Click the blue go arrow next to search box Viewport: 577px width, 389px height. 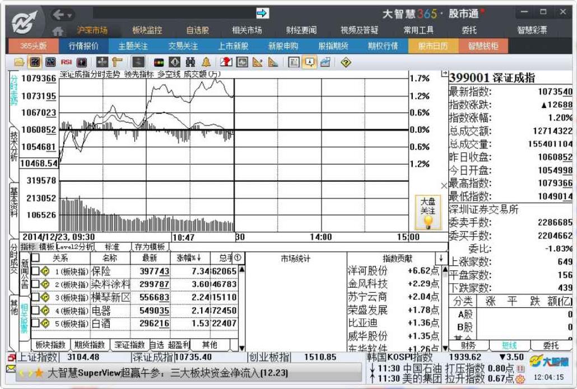pyautogui.click(x=262, y=13)
